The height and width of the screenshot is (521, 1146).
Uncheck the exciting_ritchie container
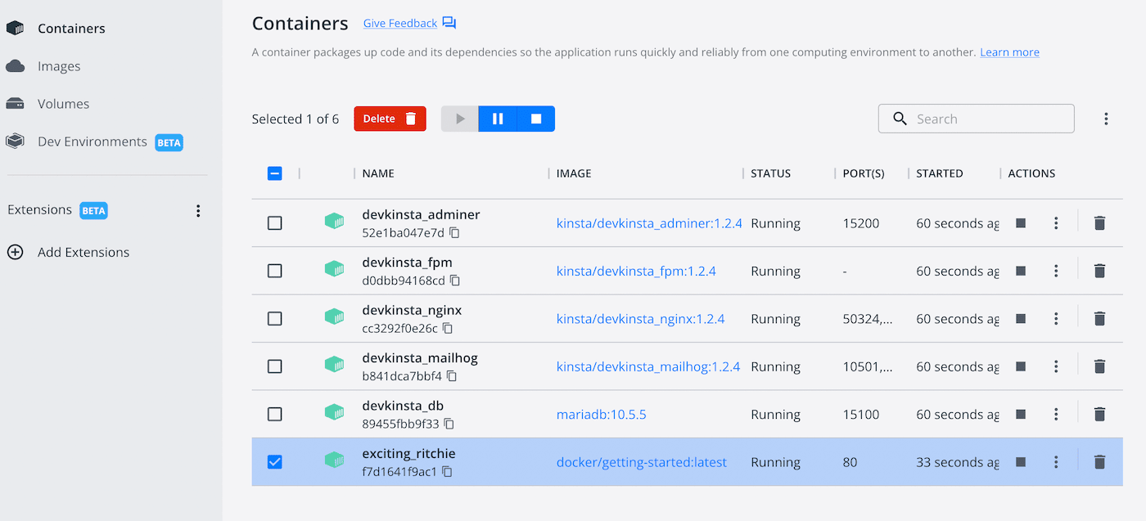click(x=274, y=461)
